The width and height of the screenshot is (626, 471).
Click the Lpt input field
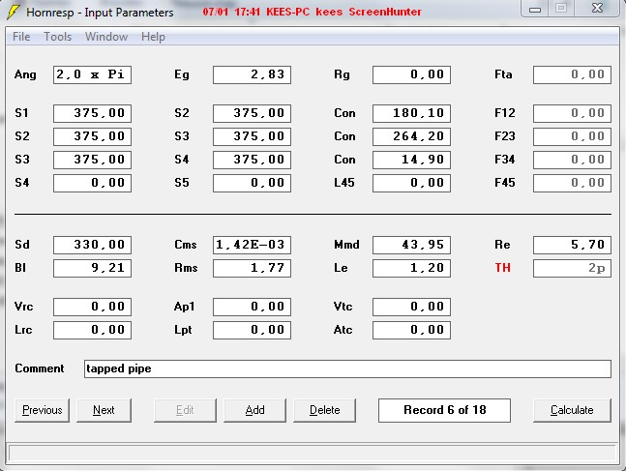click(252, 330)
